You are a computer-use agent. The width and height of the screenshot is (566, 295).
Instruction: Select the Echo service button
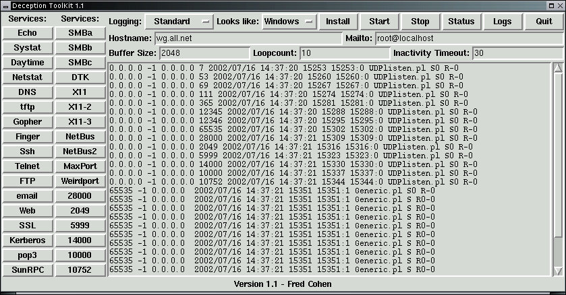pos(28,32)
